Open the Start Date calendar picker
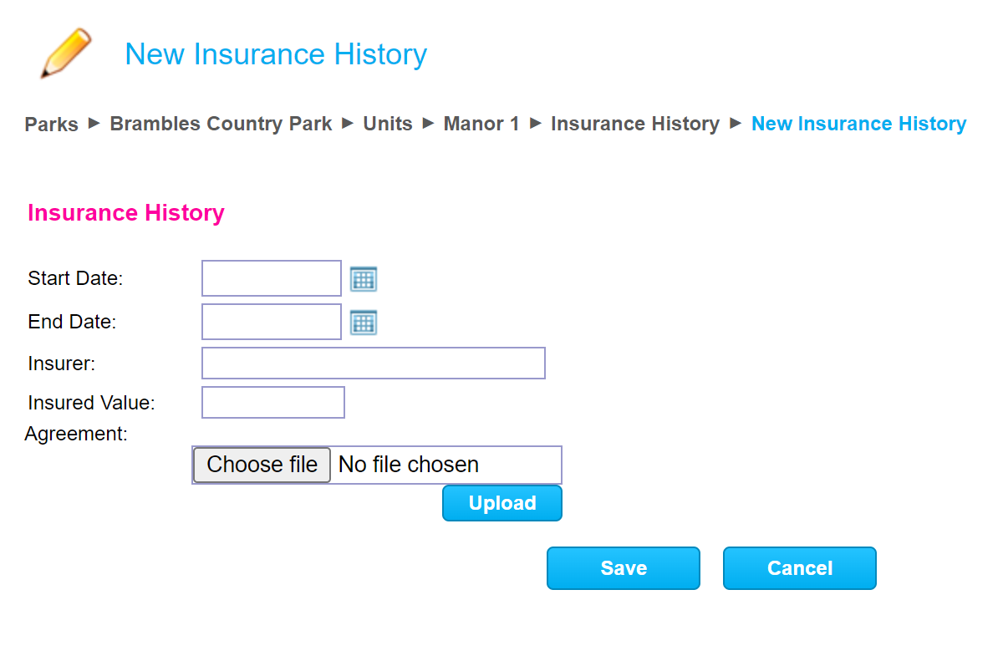The image size is (1003, 661). click(364, 279)
